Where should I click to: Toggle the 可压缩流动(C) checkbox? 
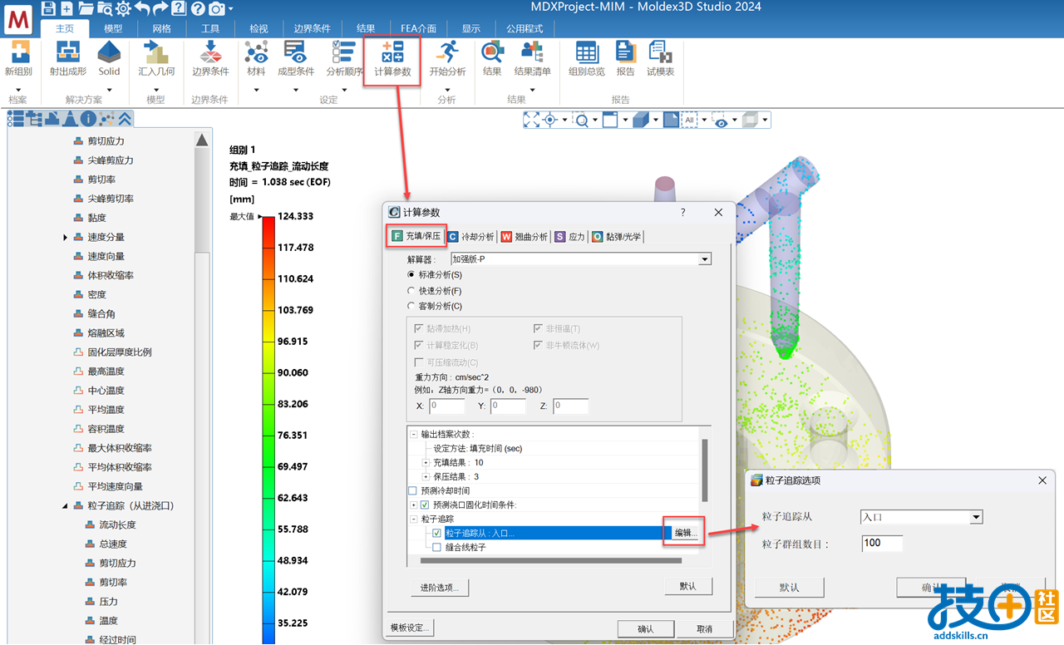click(x=419, y=362)
